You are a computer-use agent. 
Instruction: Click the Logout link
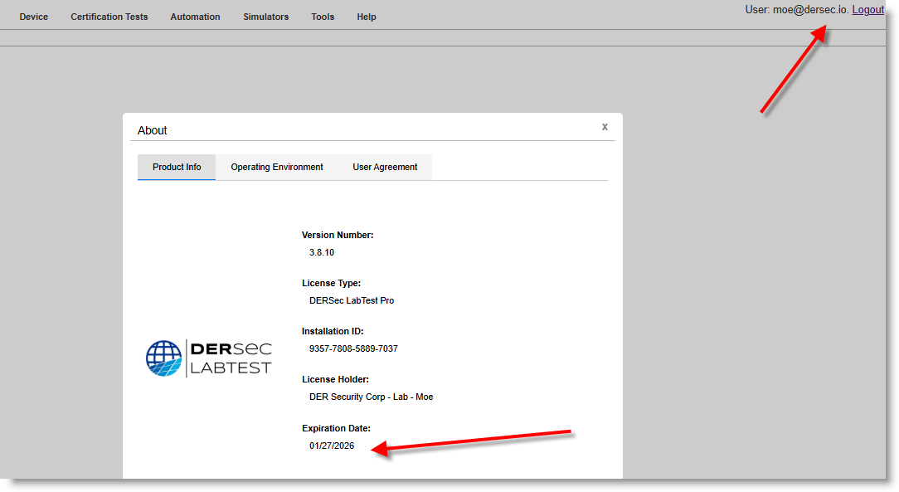click(867, 10)
